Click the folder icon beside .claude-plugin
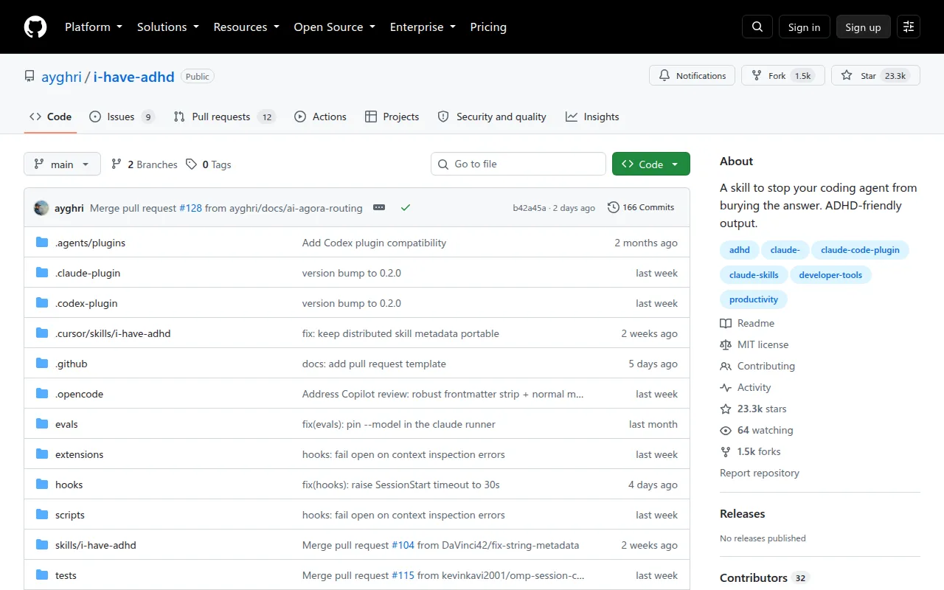The height and width of the screenshot is (590, 944). click(x=42, y=273)
